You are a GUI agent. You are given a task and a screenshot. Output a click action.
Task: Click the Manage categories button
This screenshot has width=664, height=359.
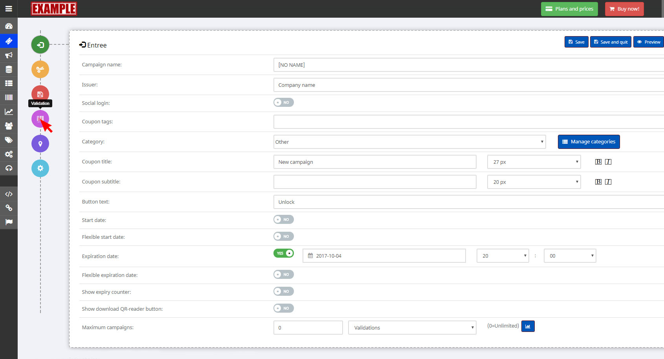click(589, 142)
